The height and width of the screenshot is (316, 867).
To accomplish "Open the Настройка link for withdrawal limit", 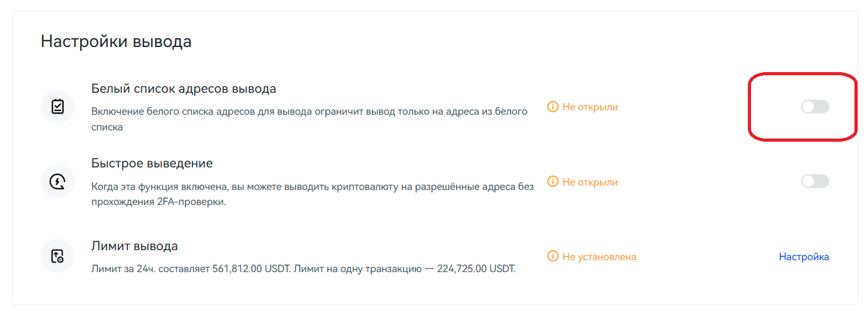I will click(804, 256).
